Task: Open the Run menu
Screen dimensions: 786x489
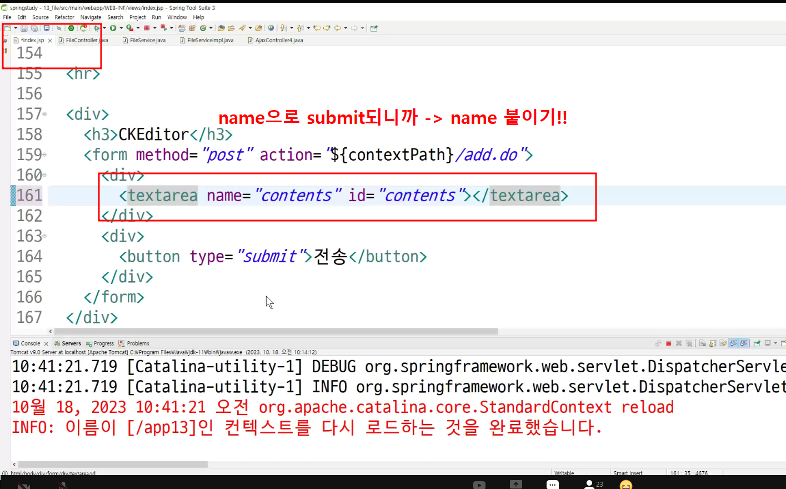Action: (x=157, y=17)
